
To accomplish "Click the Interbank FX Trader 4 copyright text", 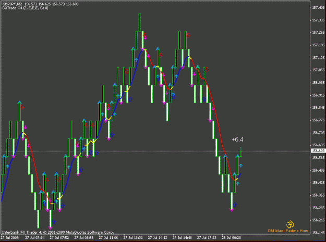I will pos(58,232).
